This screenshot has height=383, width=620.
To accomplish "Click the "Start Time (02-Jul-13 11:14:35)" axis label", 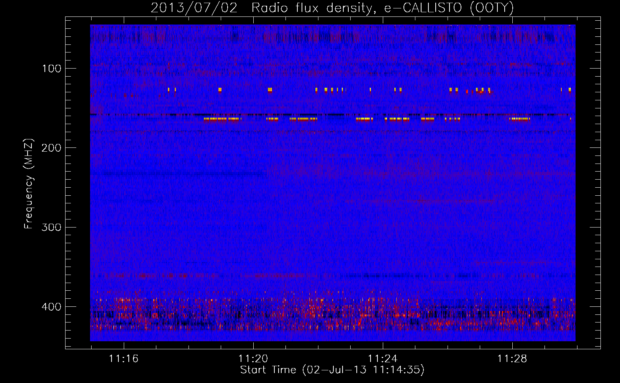I will (x=332, y=370).
